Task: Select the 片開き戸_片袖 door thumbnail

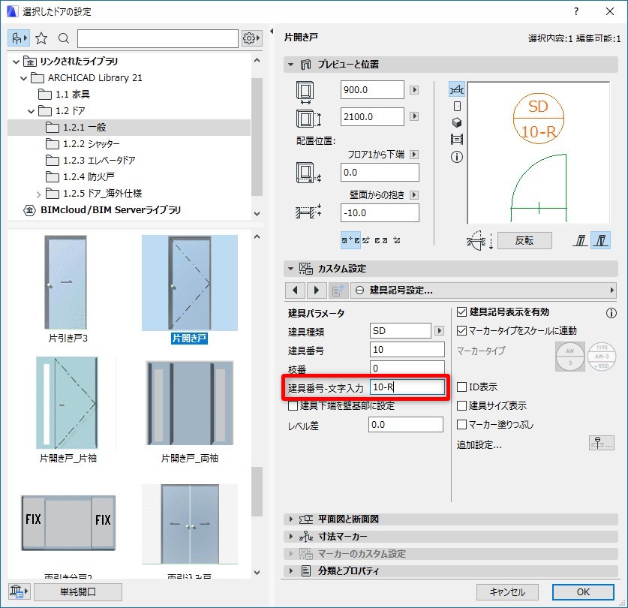Action: click(x=68, y=410)
